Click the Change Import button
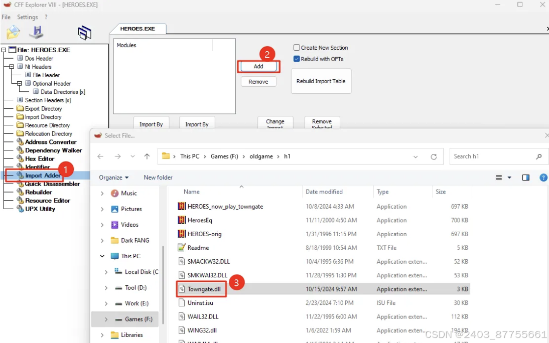The height and width of the screenshot is (343, 549). point(275,122)
